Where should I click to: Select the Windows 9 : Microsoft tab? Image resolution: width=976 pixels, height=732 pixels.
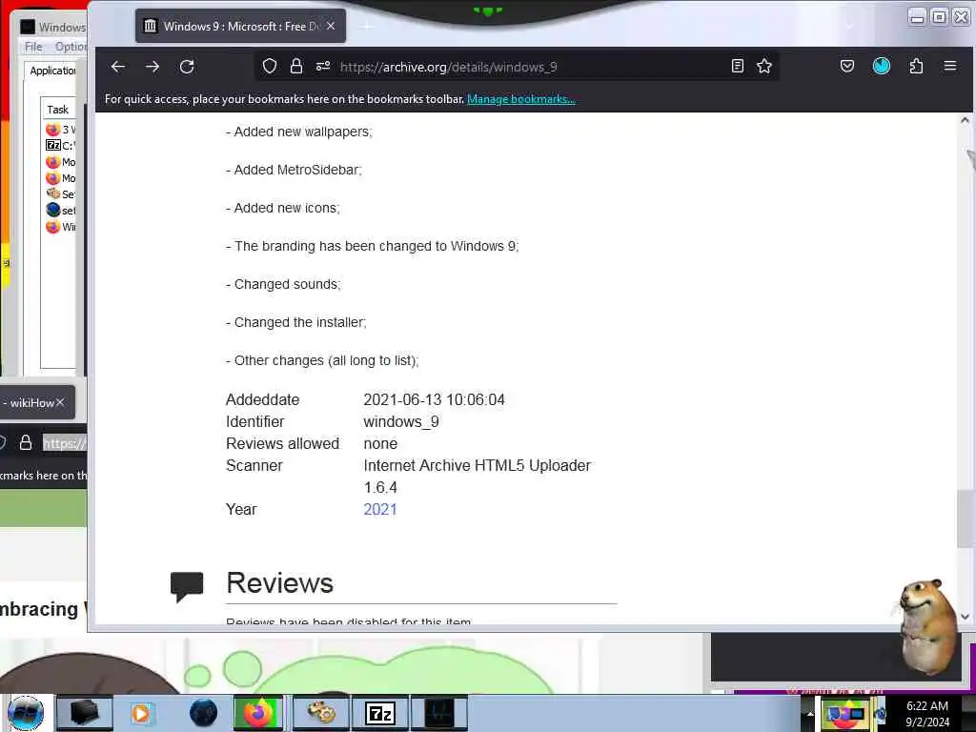(240, 26)
